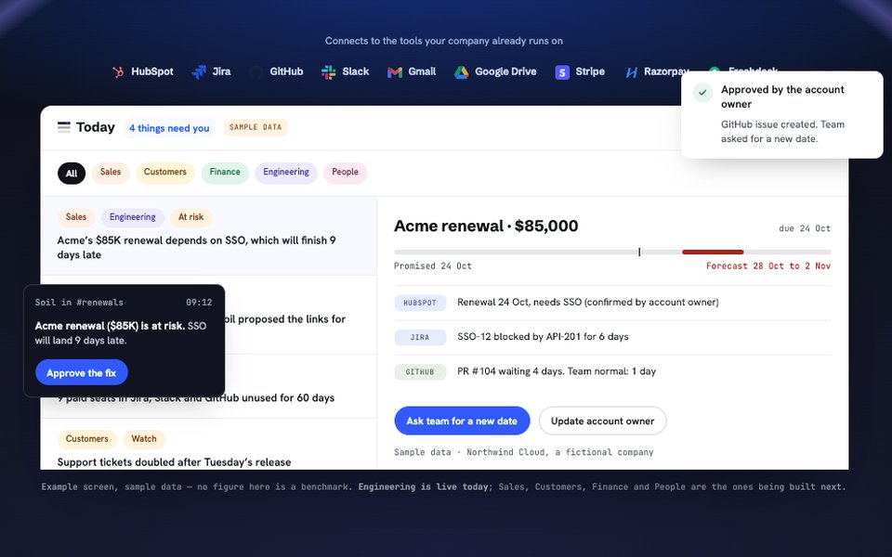Approve the fix in the #renewals popup
This screenshot has height=557, width=892.
pos(82,373)
